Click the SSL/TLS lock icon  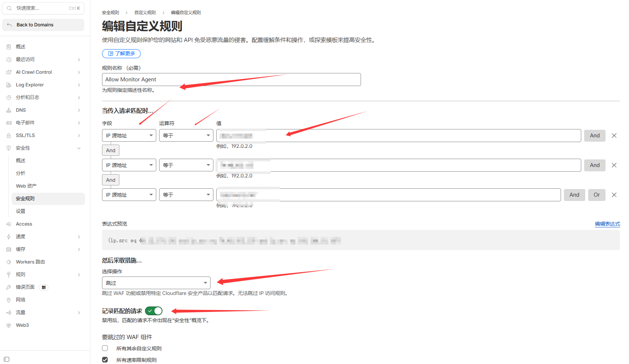coord(9,136)
